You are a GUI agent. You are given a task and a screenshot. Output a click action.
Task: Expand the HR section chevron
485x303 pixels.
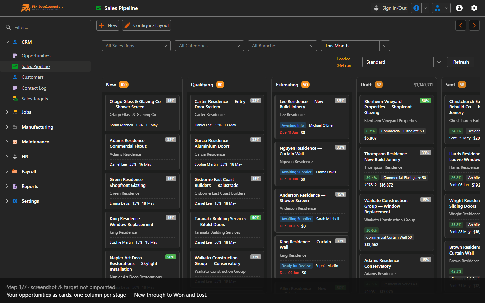point(7,157)
